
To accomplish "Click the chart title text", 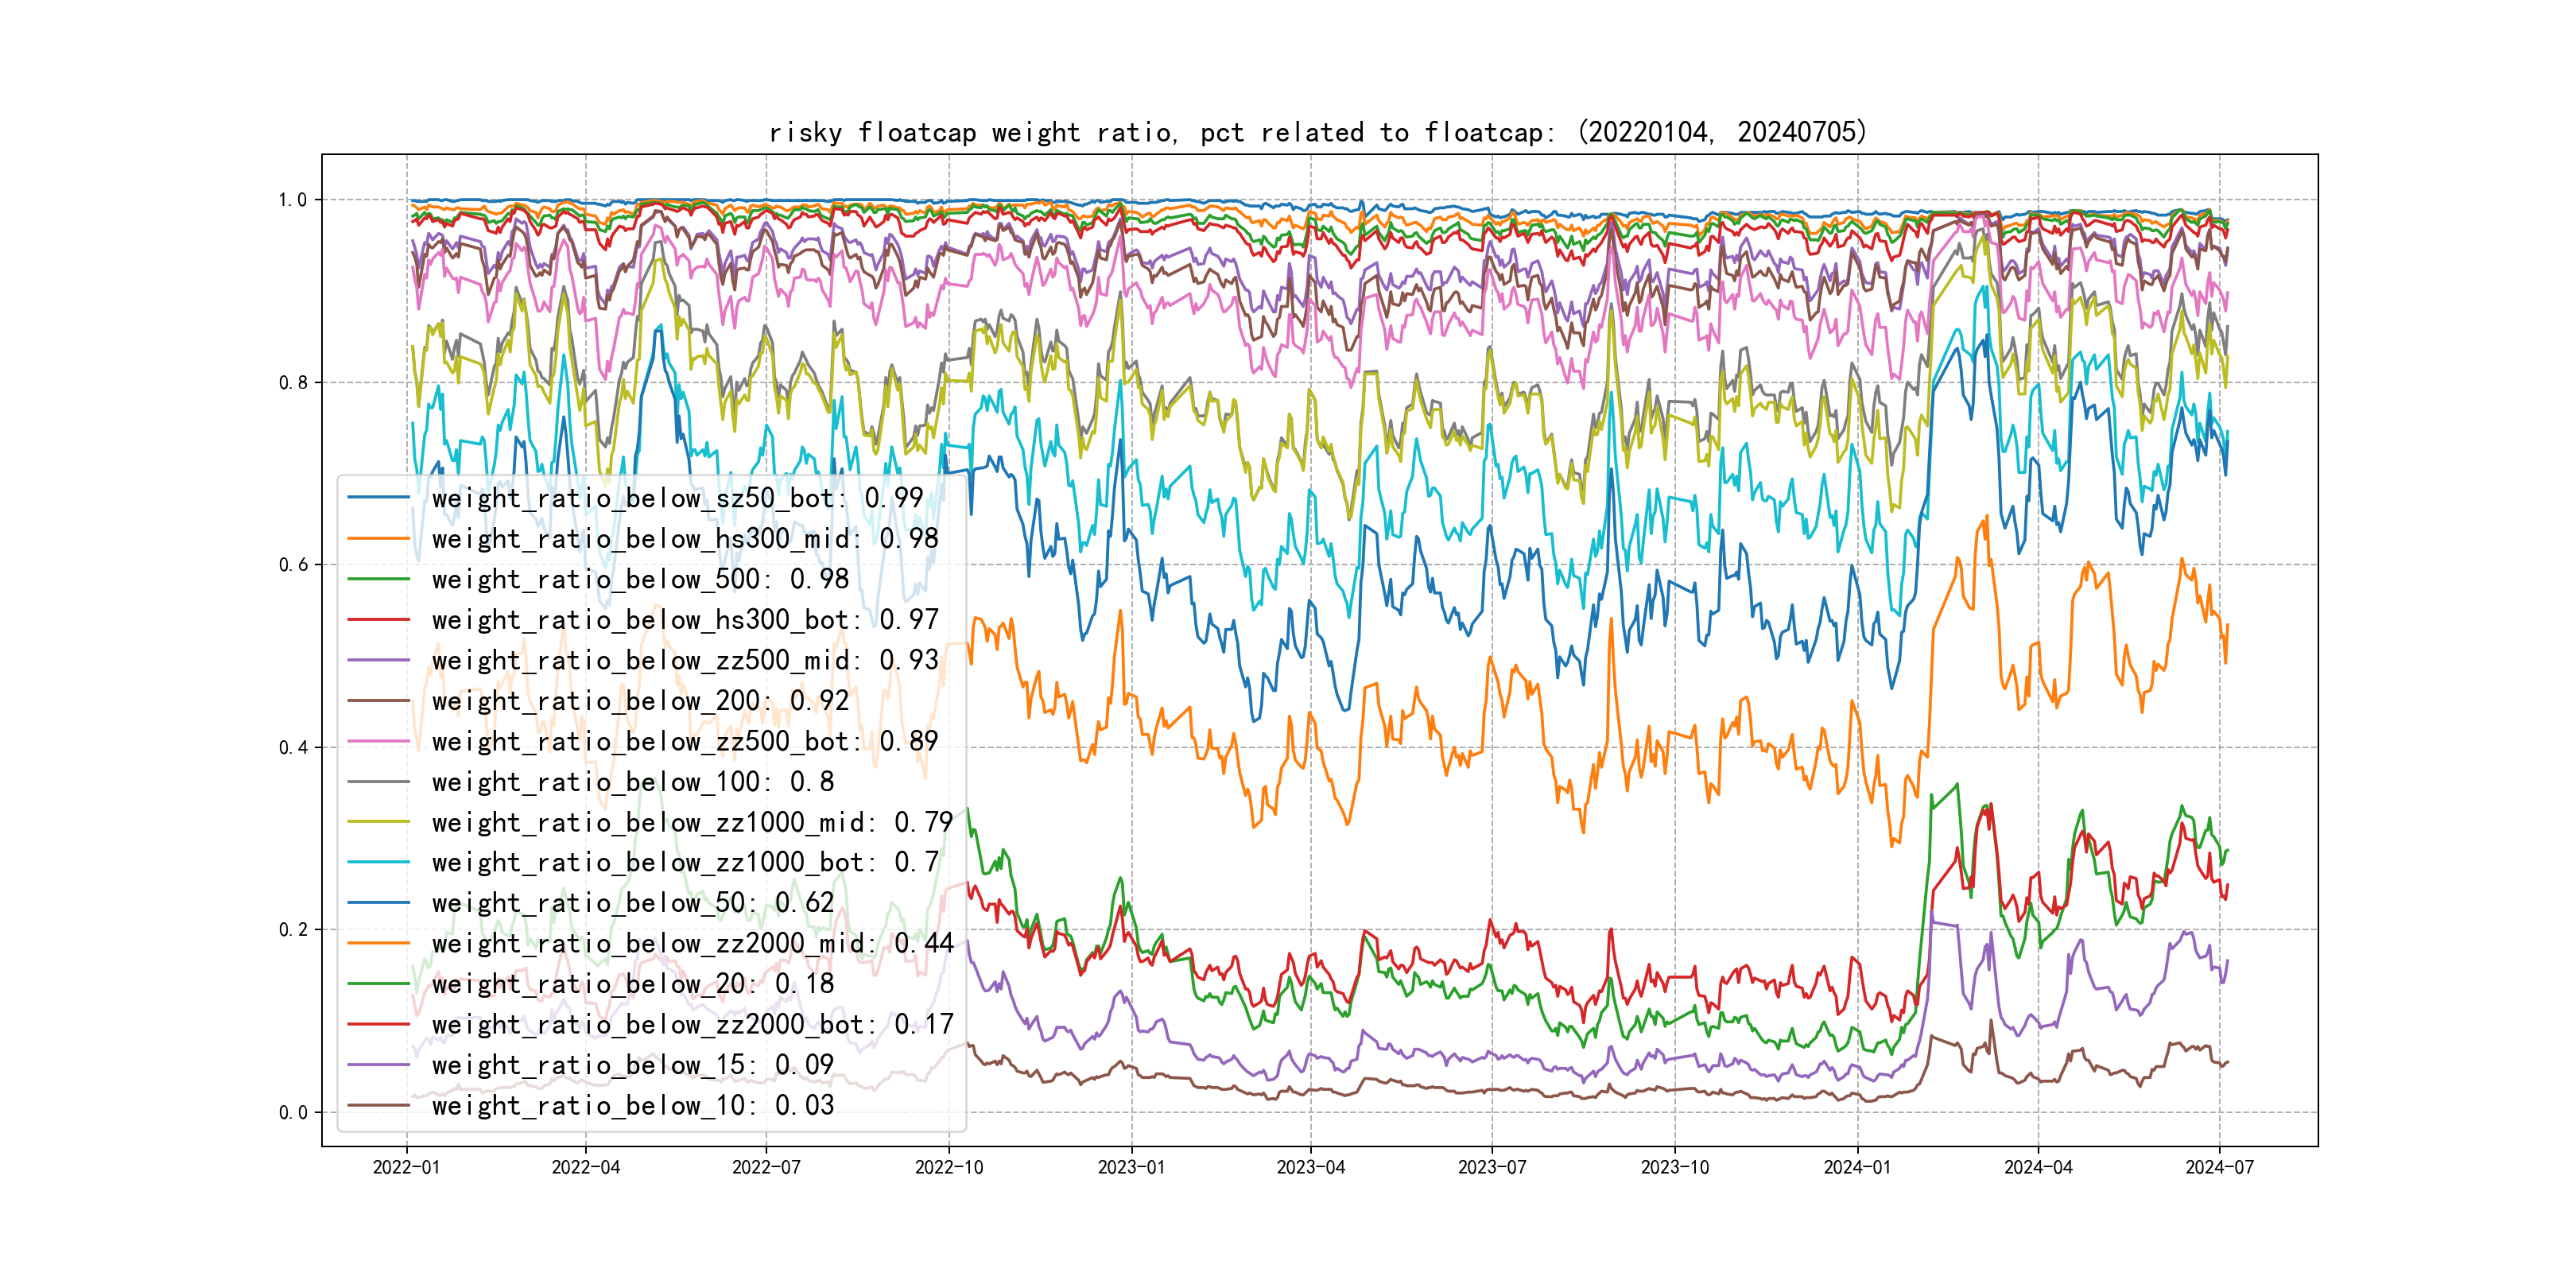I will click(x=1317, y=133).
